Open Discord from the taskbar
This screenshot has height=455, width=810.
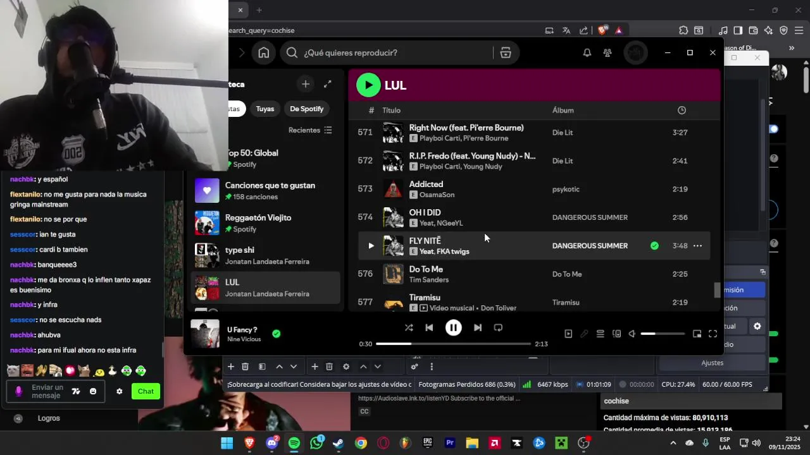point(272,443)
